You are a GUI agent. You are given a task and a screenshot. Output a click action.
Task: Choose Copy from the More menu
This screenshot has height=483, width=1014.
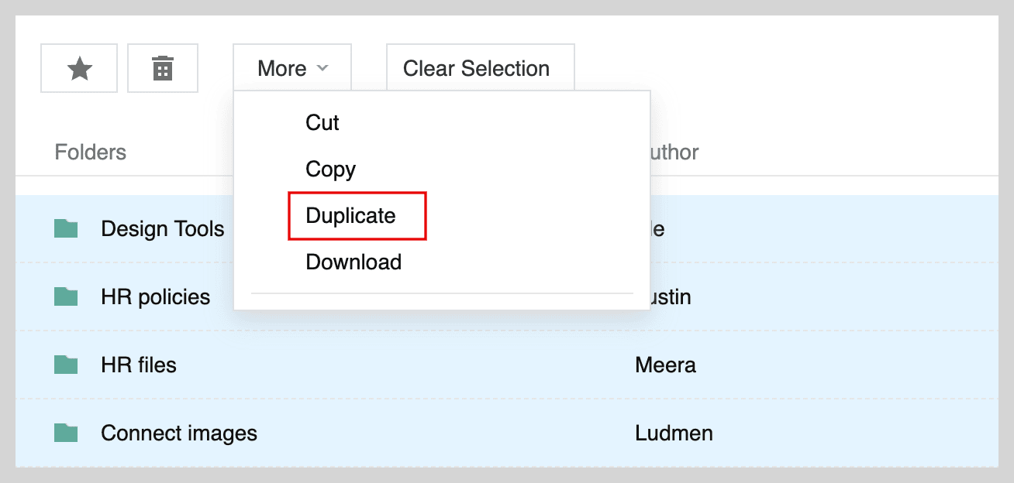pos(330,170)
